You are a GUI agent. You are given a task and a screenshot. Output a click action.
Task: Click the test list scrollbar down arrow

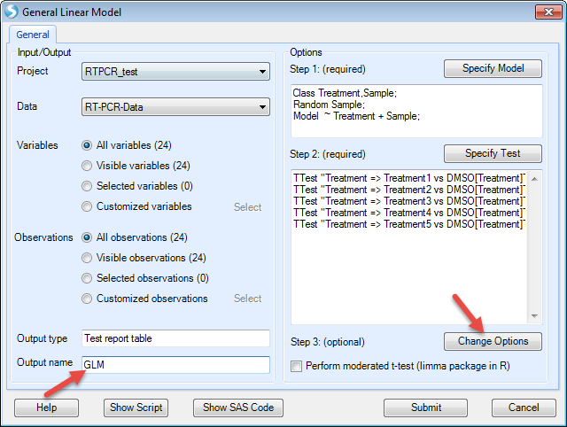[534, 316]
